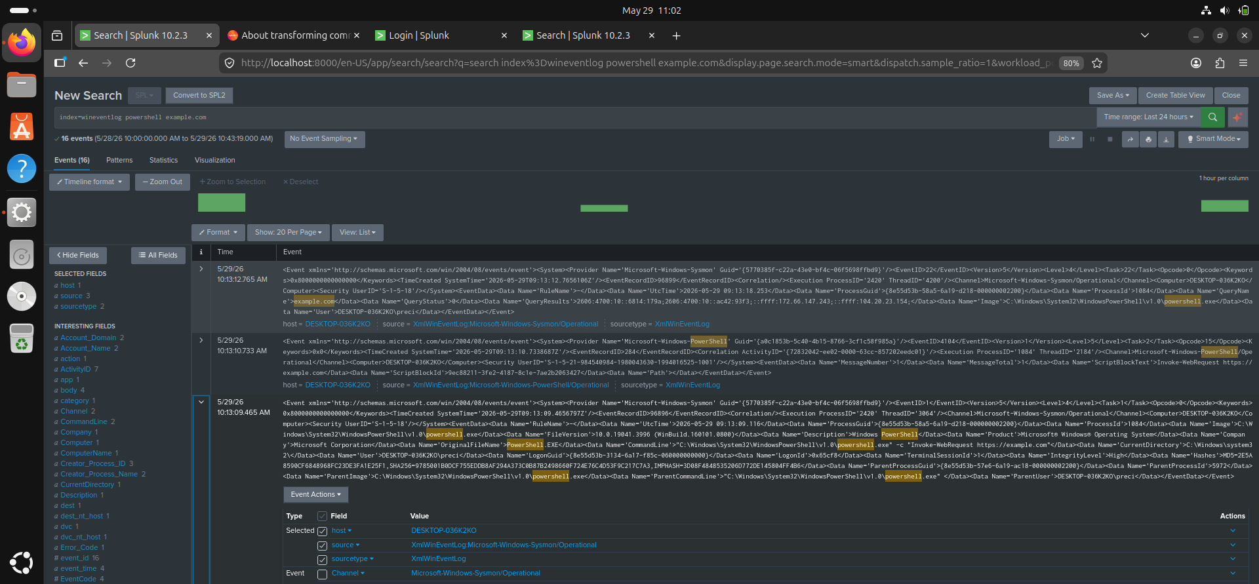The height and width of the screenshot is (584, 1259).
Task: Launch Ubuntu Software from the dock
Action: click(22, 127)
